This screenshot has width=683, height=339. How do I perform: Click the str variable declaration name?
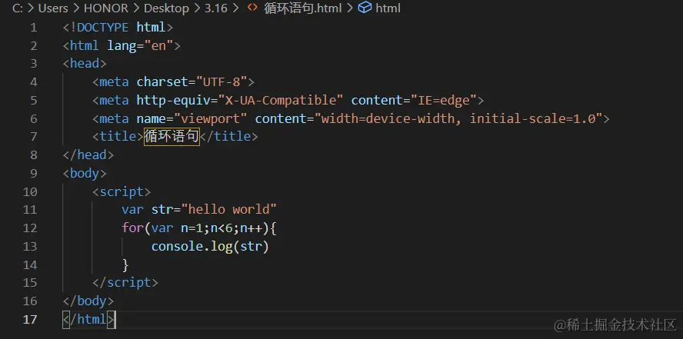click(162, 210)
